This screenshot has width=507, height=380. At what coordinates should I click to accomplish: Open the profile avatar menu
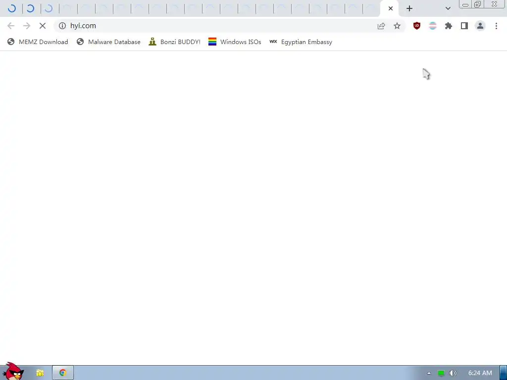pyautogui.click(x=480, y=26)
